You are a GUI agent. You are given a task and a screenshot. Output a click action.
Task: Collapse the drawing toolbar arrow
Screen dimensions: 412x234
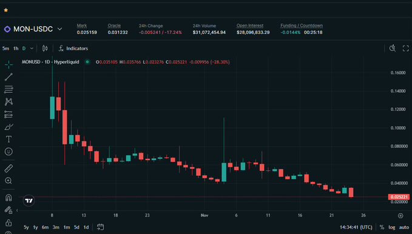coord(18,210)
